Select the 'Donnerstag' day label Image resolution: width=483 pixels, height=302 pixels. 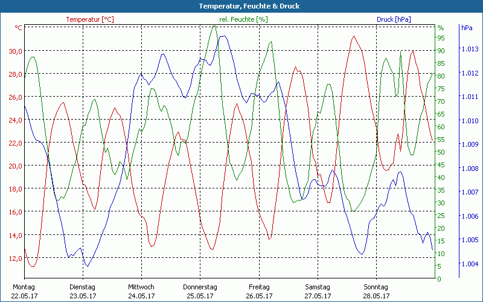[x=200, y=287]
